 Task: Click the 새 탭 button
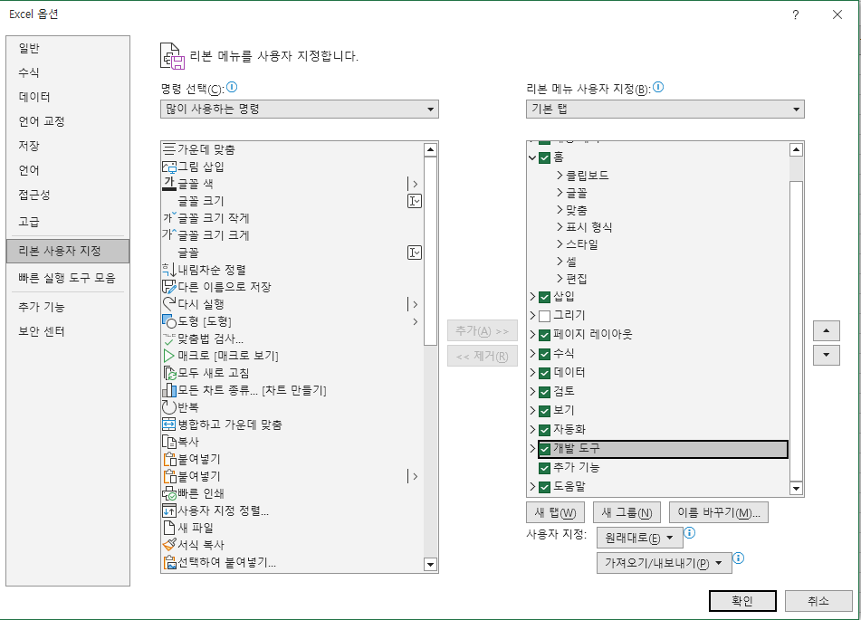(555, 513)
